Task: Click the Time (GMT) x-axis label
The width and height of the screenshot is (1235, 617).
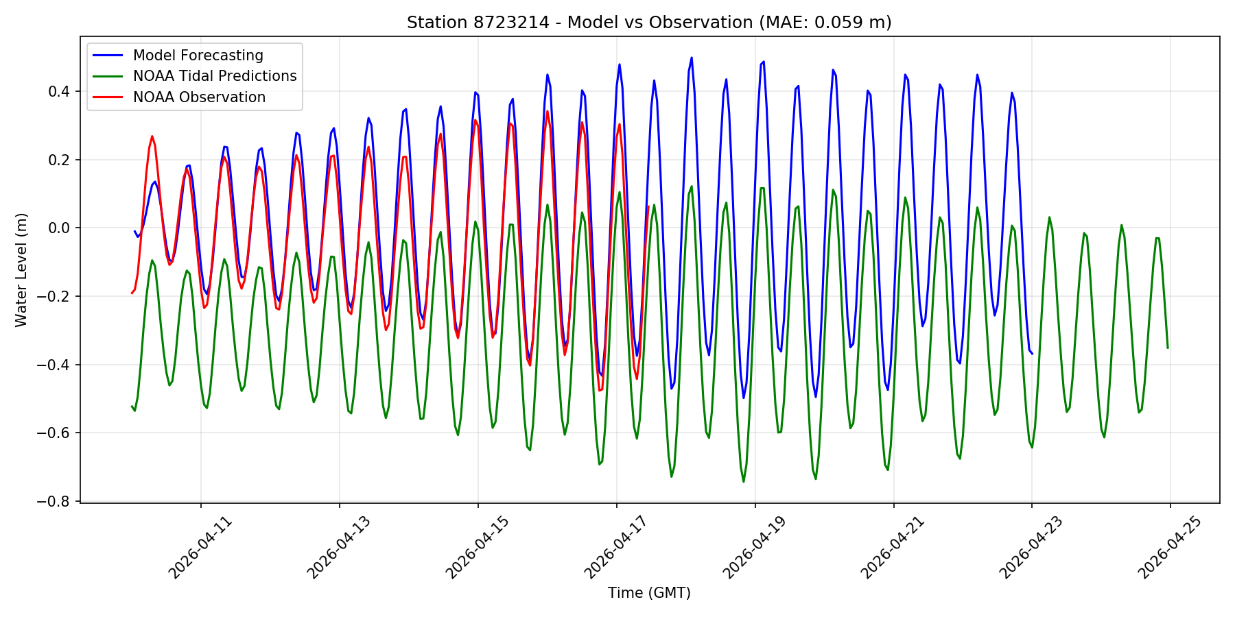Action: 649,593
